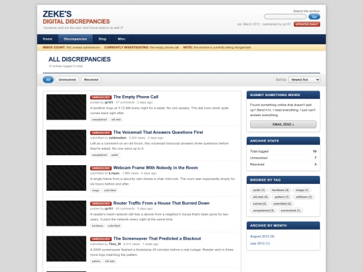This screenshot has width=363, height=272.
Task: Click the Unresolved stat row in Archive Stats
Action: (283, 158)
